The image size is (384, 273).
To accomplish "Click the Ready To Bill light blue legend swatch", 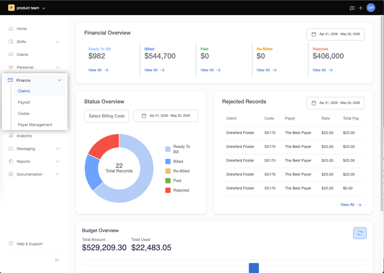I will [x=168, y=149].
